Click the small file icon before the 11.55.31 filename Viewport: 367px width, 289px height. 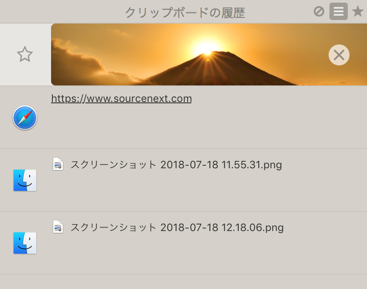[58, 164]
